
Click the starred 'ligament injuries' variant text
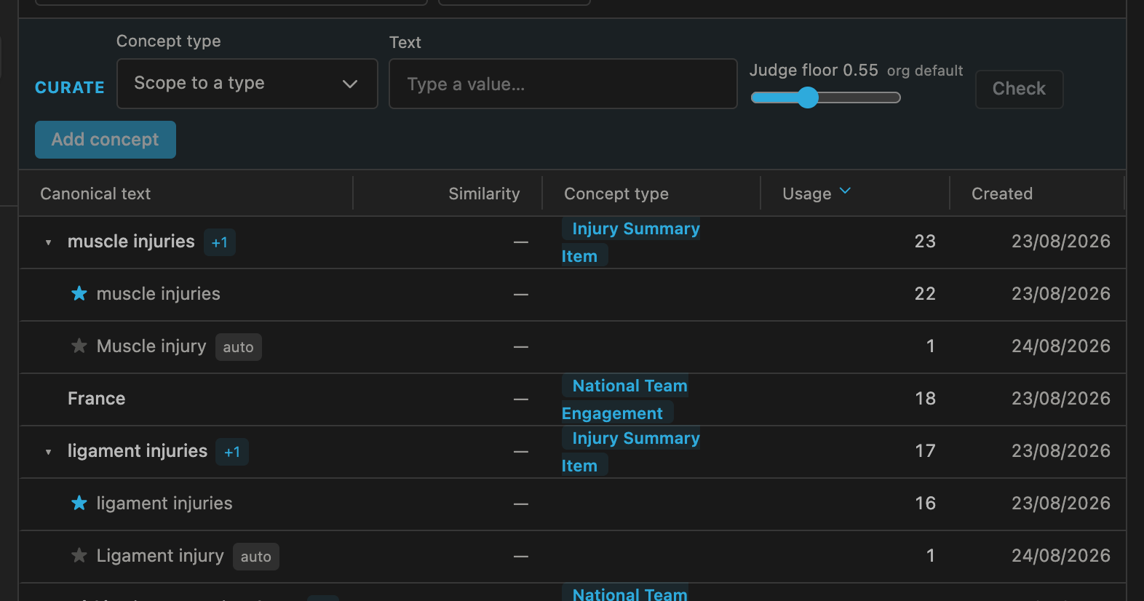[164, 504]
